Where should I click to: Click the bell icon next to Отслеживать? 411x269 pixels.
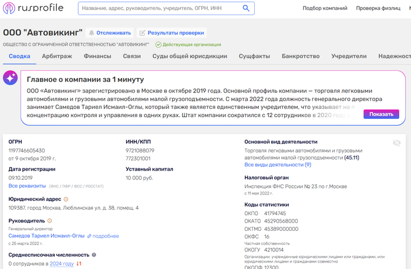92,33
